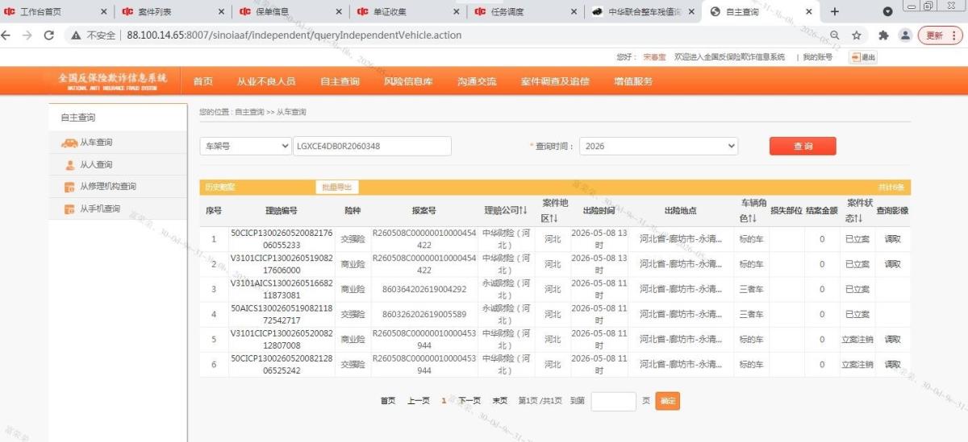This screenshot has height=442, width=968.
Task: Click the icon beside 从修理机构查询
Action: coord(69,187)
